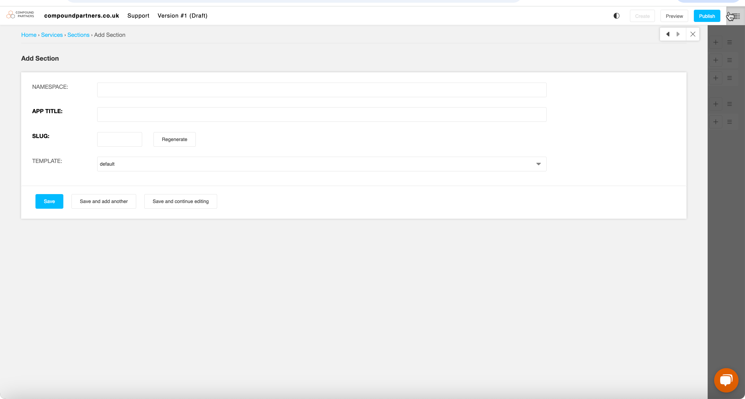745x399 pixels.
Task: Click the bottom plus icon in the structure sidebar
Action: point(716,122)
